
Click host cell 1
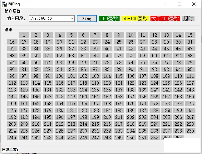click(x=24, y=35)
